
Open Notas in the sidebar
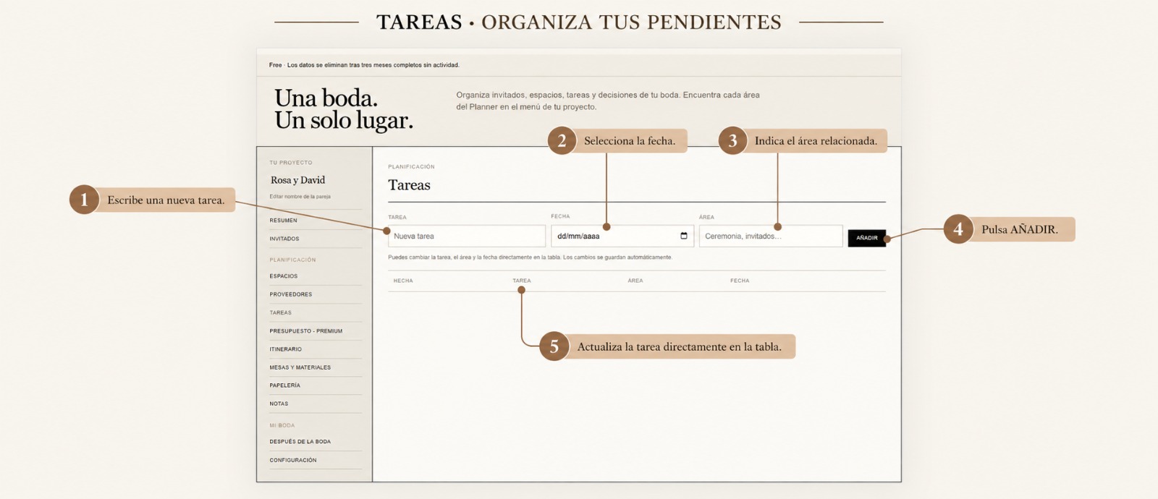[x=279, y=404]
